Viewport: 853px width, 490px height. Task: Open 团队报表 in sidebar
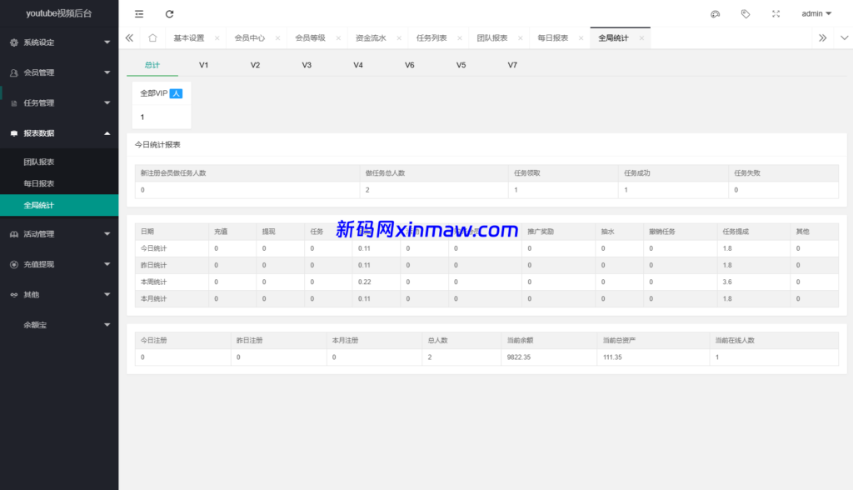(59, 162)
